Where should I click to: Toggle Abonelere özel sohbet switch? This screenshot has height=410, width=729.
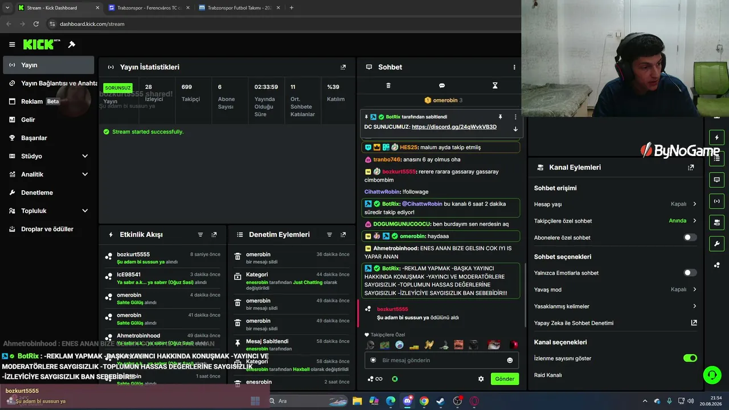tap(690, 237)
